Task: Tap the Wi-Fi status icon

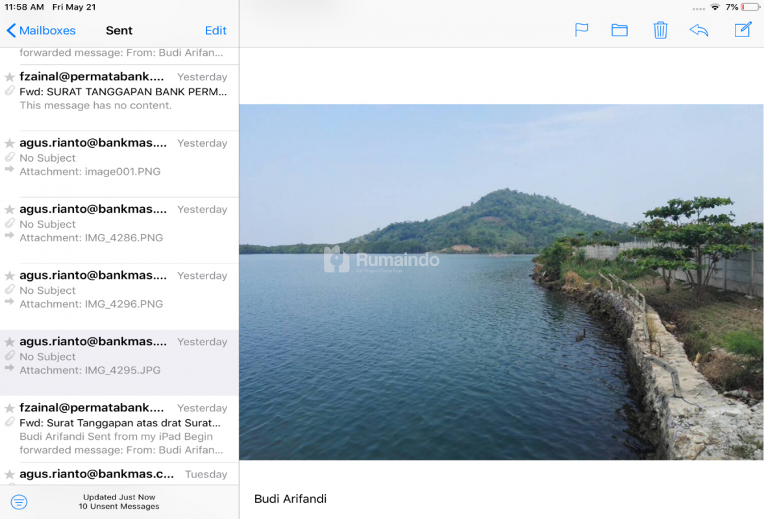Action: point(715,7)
